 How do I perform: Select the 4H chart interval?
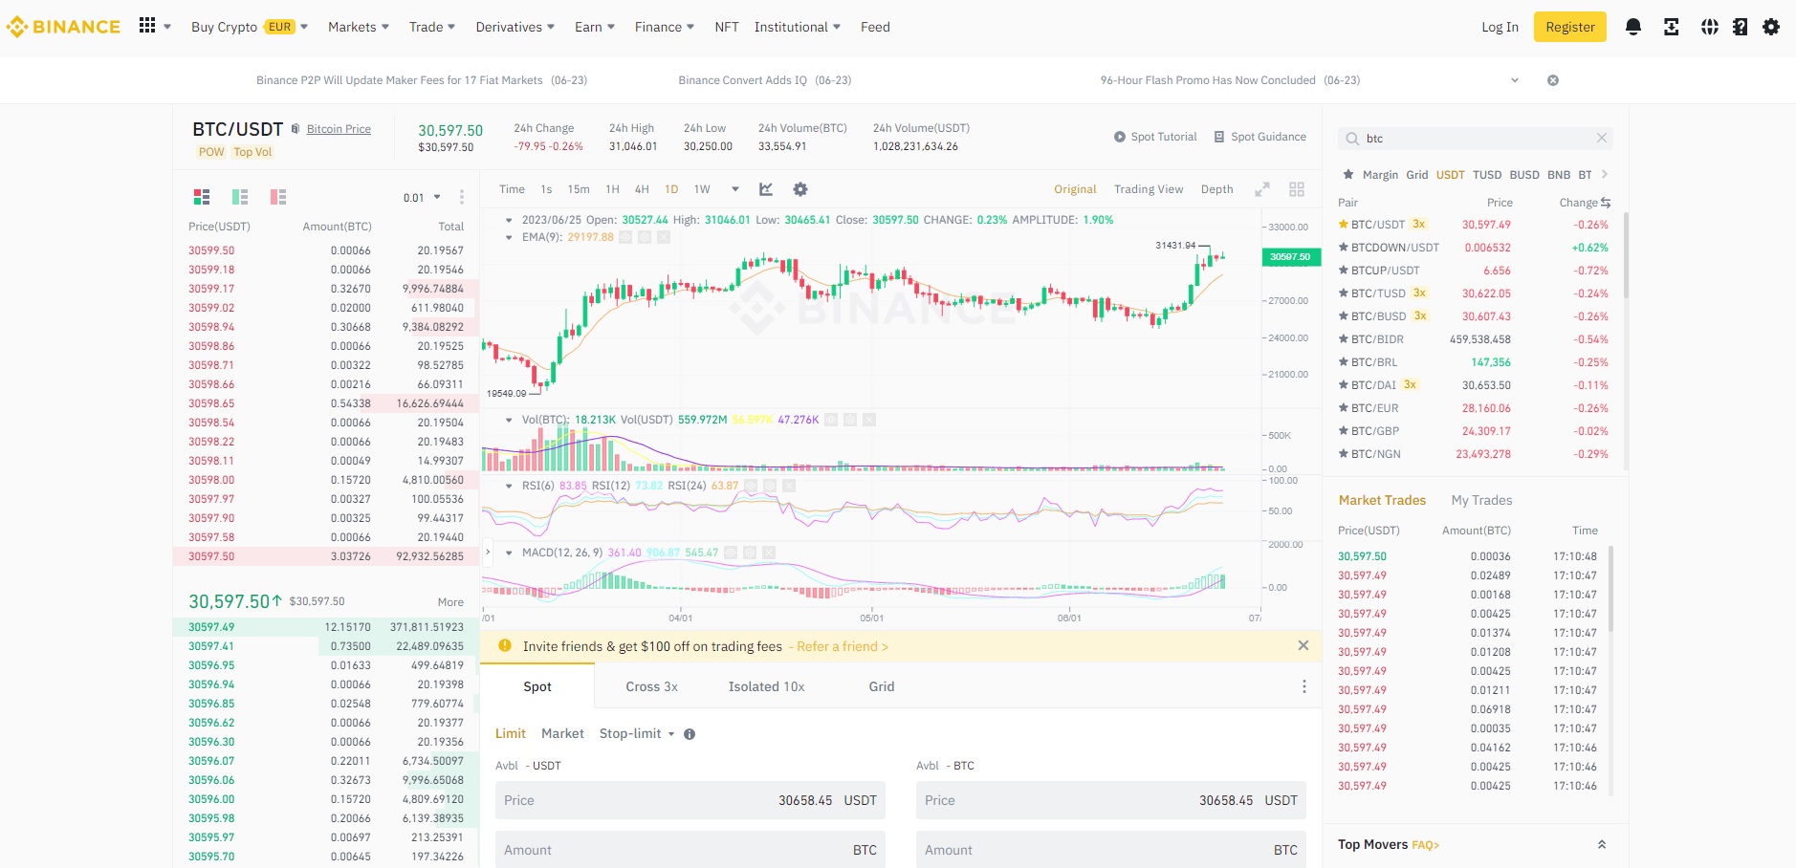point(642,189)
